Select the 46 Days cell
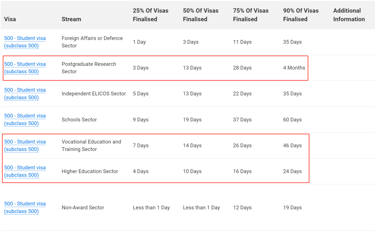 (292, 145)
